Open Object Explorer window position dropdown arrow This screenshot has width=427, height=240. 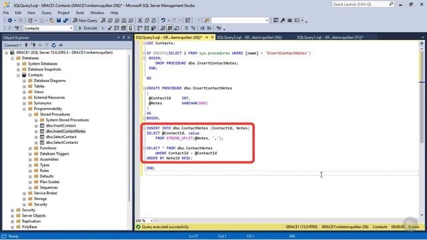(119, 37)
